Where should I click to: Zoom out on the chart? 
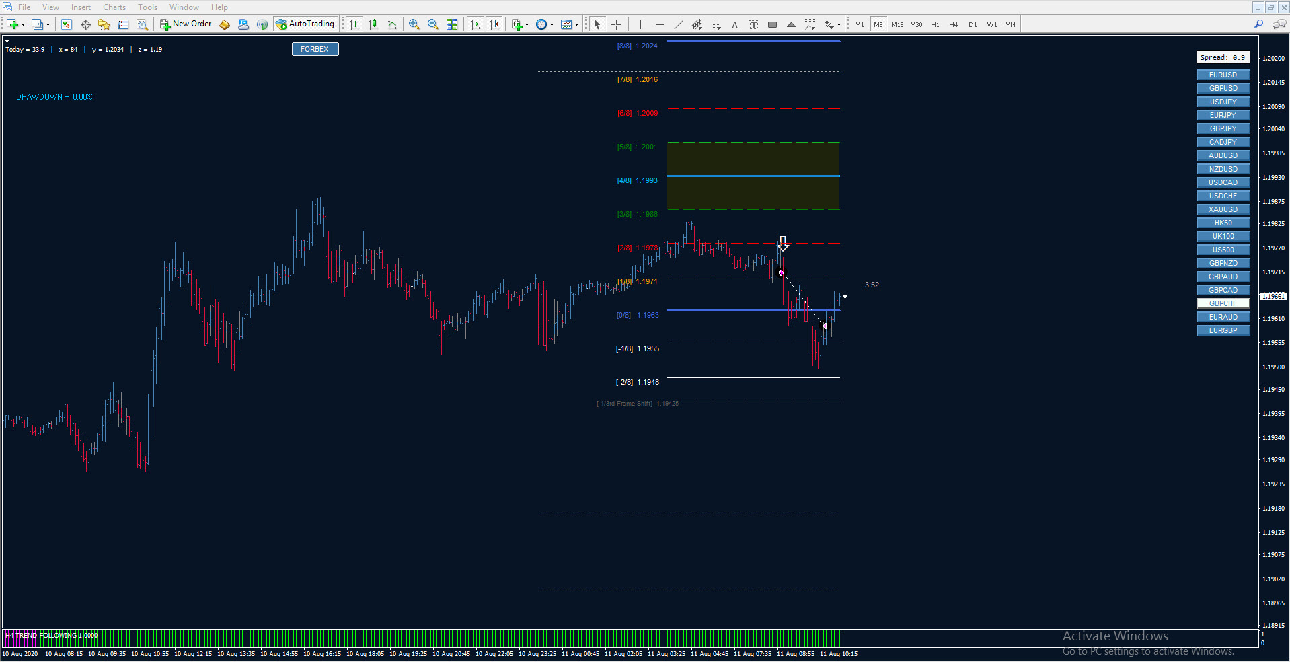coord(433,24)
